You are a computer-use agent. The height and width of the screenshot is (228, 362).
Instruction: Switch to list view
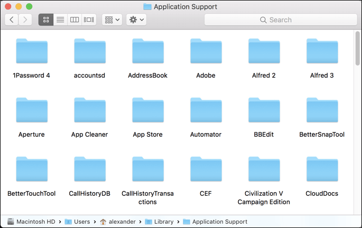pos(60,20)
